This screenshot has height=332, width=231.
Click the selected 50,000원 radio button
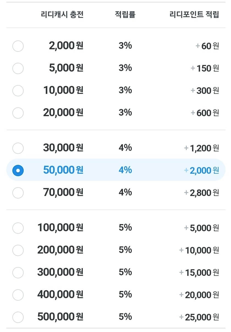pos(18,170)
